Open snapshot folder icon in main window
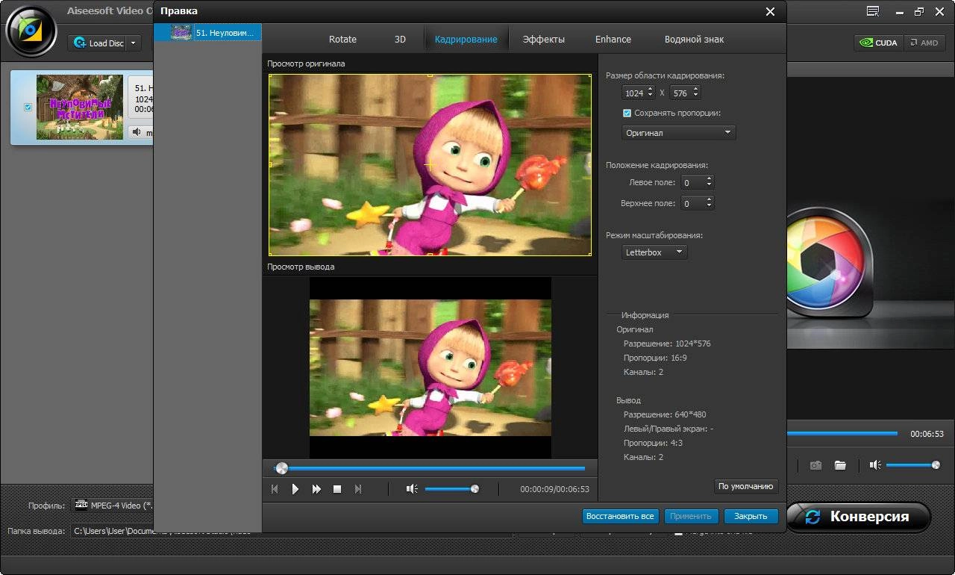Viewport: 955px width, 575px height. 840,465
